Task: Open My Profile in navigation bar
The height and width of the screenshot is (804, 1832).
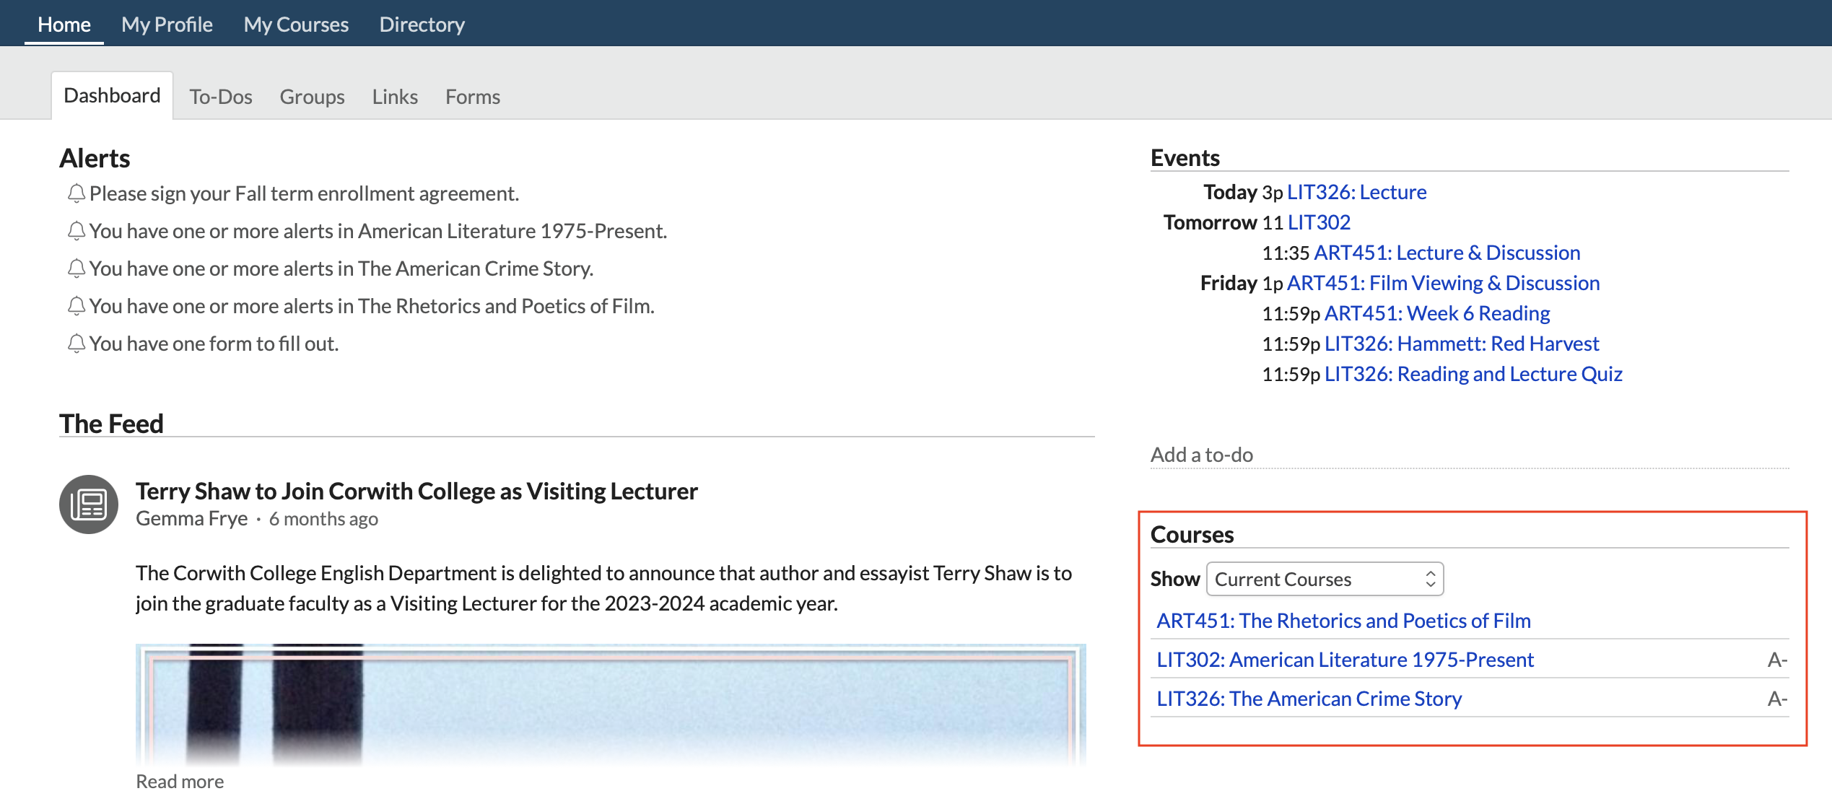Action: point(167,25)
